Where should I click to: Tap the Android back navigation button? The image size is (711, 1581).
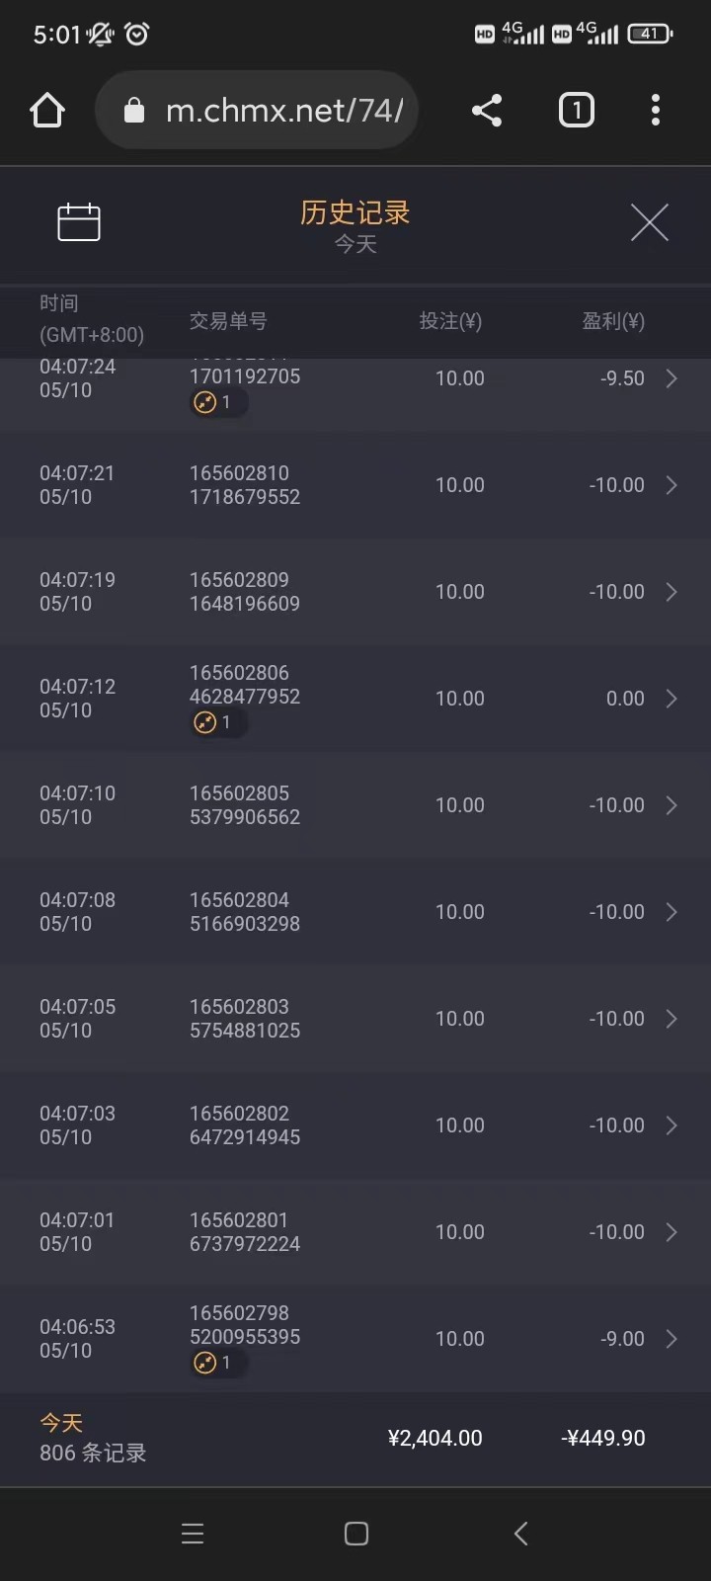[x=521, y=1533]
